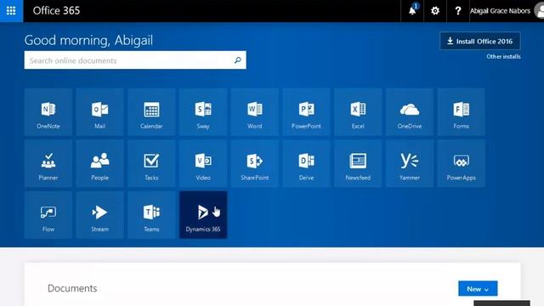Open the Other installs link

pos(503,57)
